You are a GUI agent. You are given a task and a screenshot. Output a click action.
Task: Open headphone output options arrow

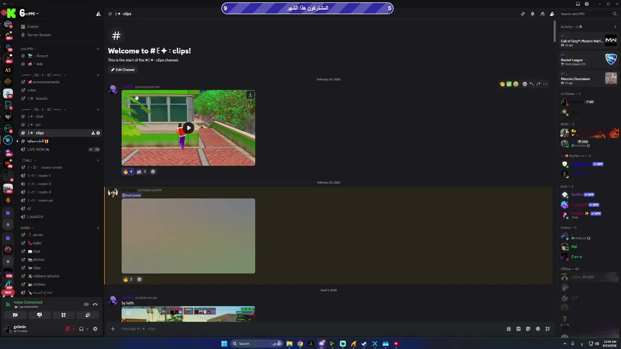(87, 329)
